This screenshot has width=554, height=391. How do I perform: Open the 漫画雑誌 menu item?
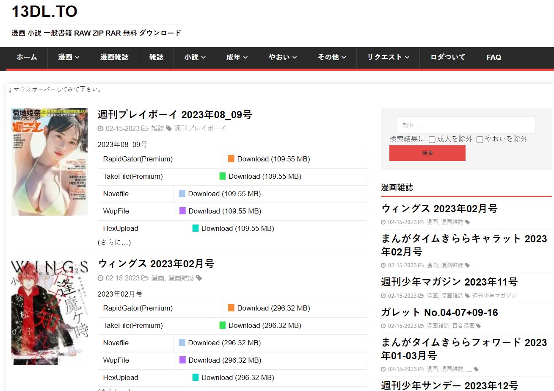[114, 57]
